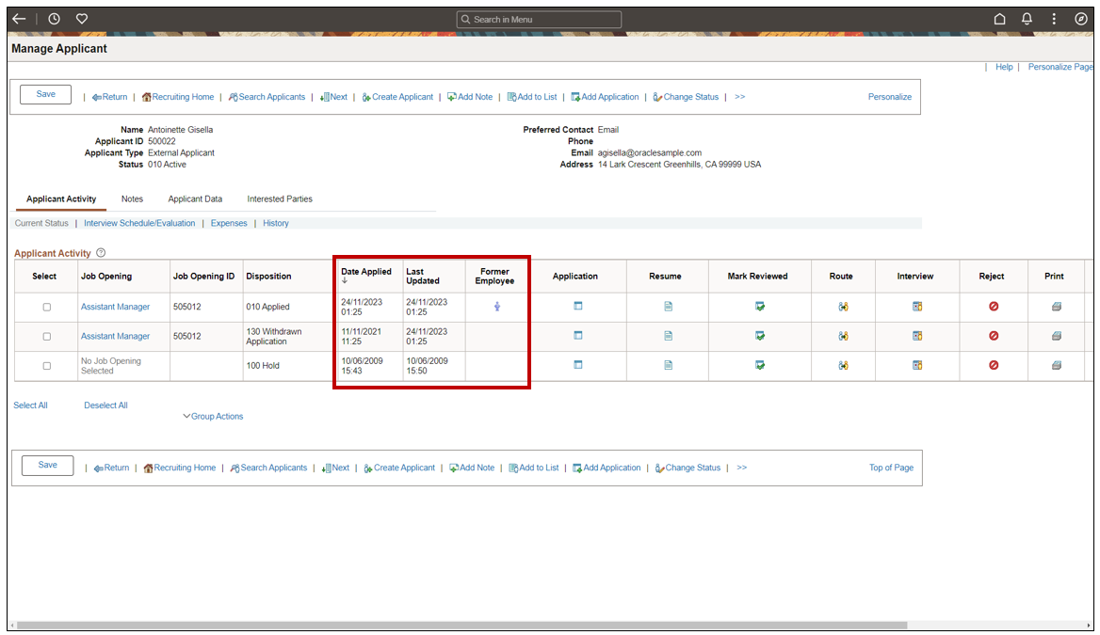
Task: Open Applicant Activity help question mark icon
Action: pos(101,253)
